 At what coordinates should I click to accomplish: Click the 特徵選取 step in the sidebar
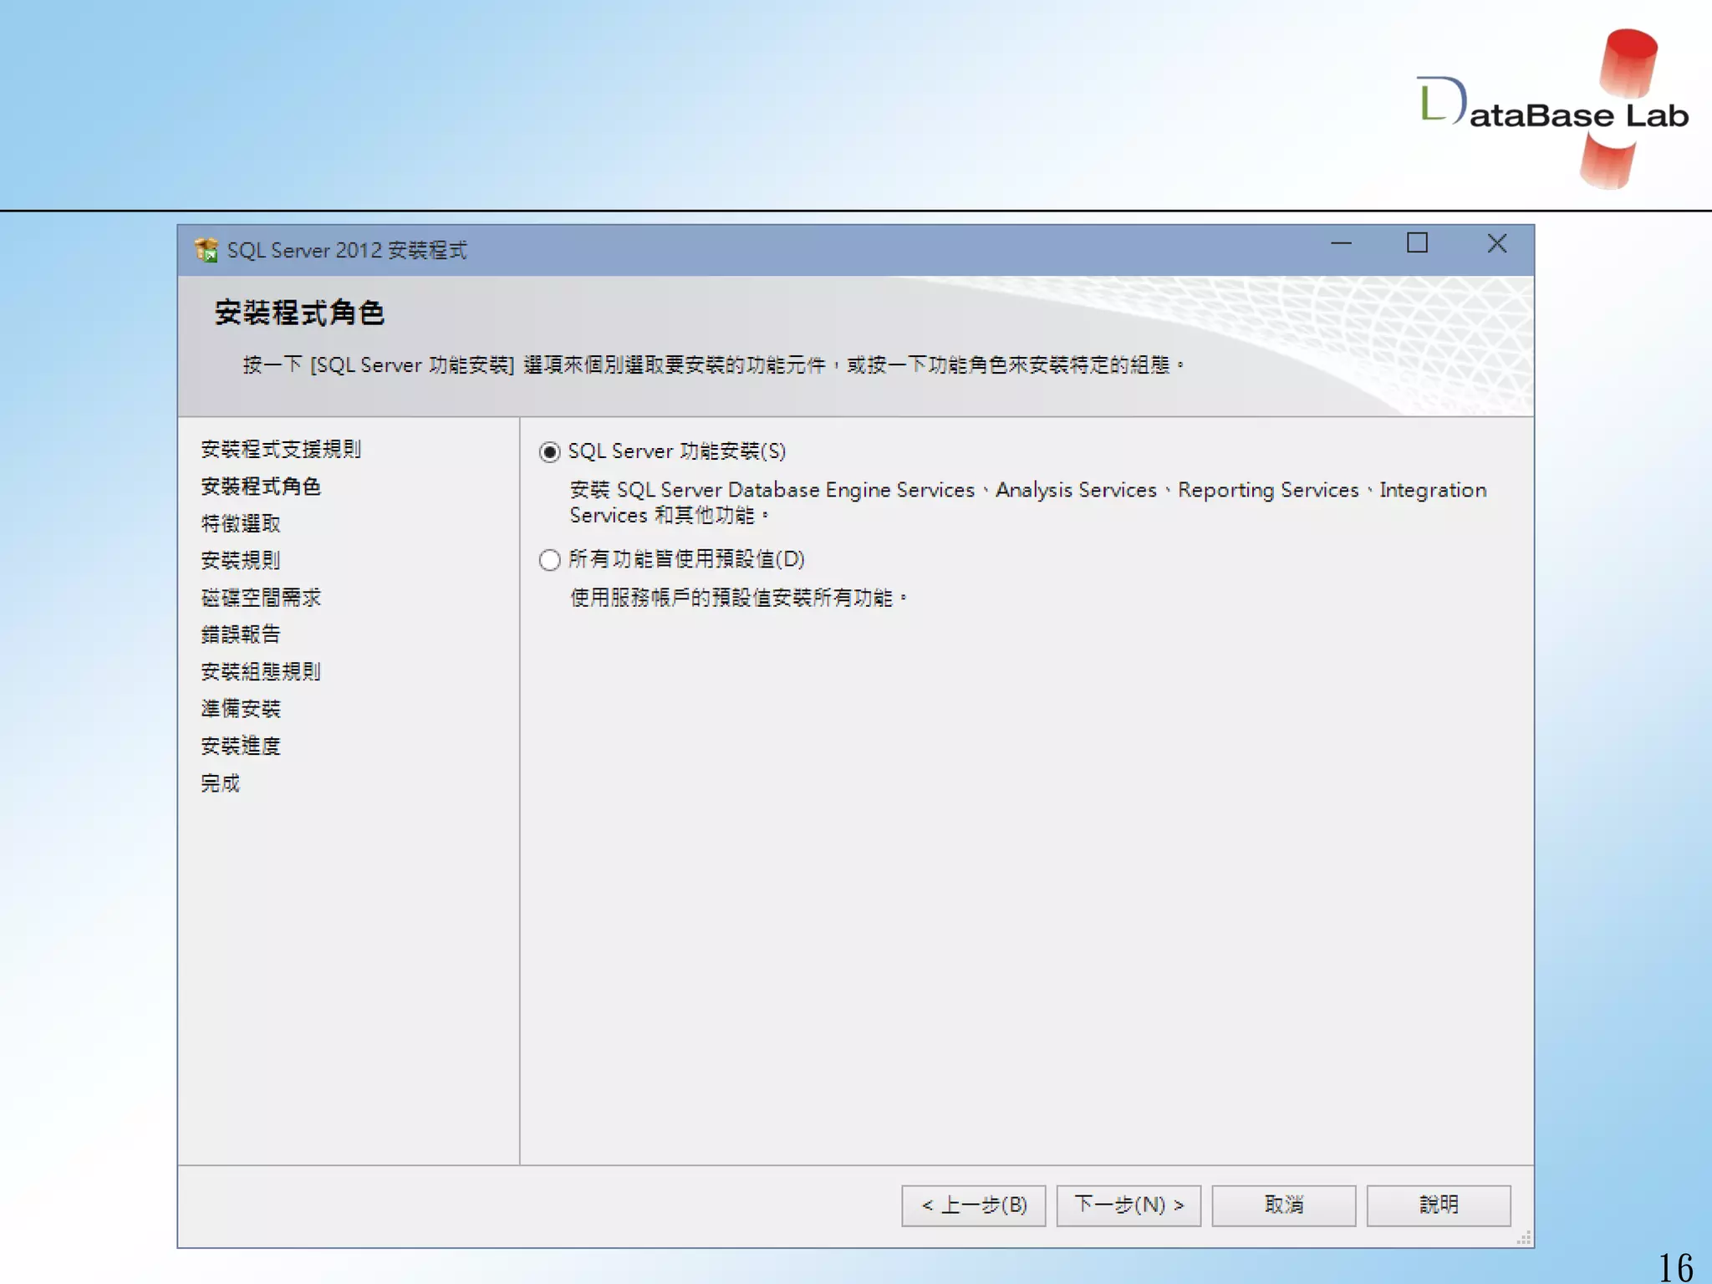pyautogui.click(x=241, y=523)
